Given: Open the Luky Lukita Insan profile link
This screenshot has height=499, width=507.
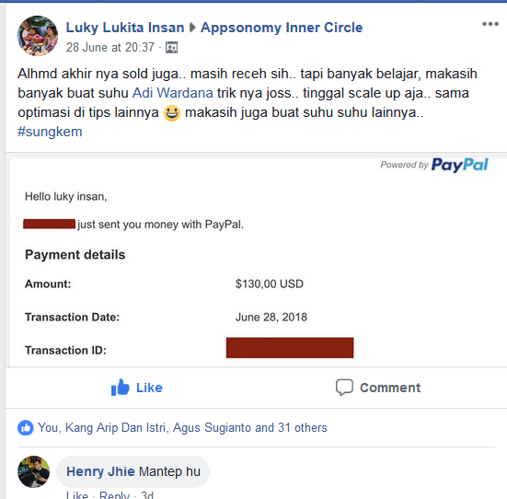Looking at the screenshot, I should coord(125,28).
